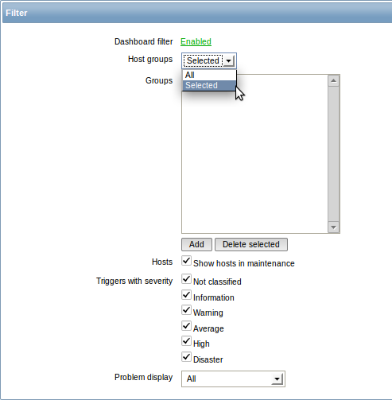392x400 pixels.
Task: Click inside the empty Groups list box
Action: click(254, 159)
